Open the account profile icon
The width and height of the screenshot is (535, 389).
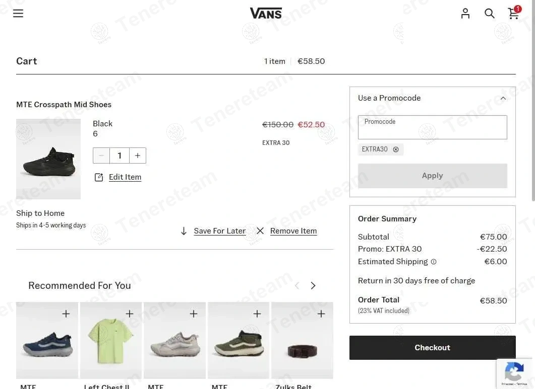tap(465, 14)
